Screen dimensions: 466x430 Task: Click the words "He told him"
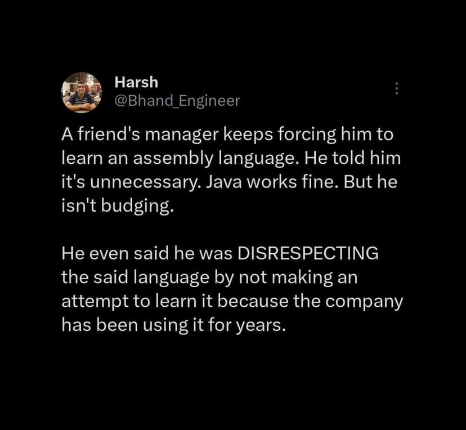pos(353,158)
